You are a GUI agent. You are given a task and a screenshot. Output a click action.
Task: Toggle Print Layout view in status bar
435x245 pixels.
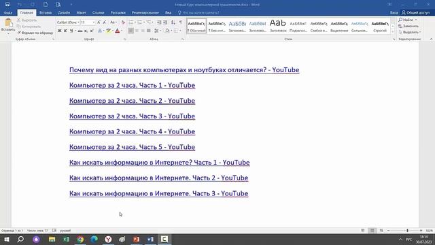coord(372,231)
